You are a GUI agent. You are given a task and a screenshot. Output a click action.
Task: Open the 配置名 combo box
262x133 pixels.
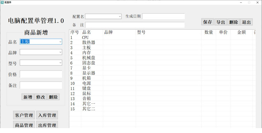(103, 16)
